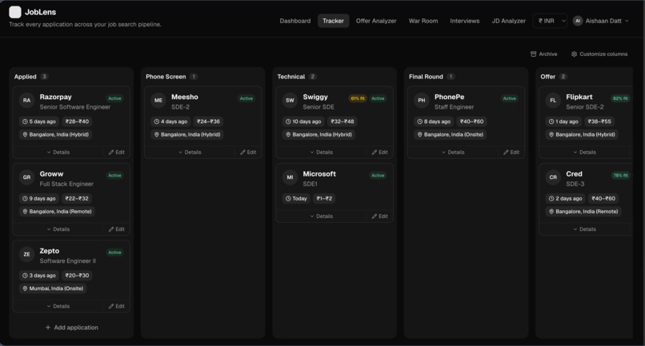This screenshot has width=645, height=346.
Task: Click the JobLens logo icon
Action: 15,12
